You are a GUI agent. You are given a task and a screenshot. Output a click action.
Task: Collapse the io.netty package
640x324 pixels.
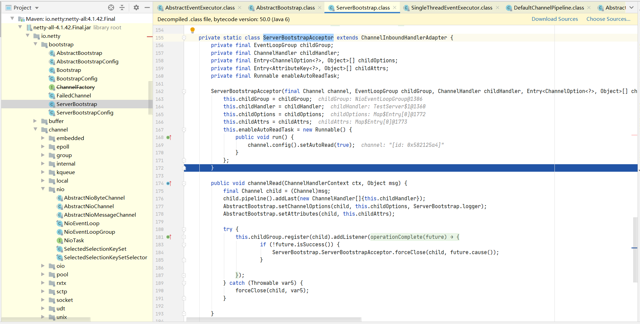pos(28,35)
